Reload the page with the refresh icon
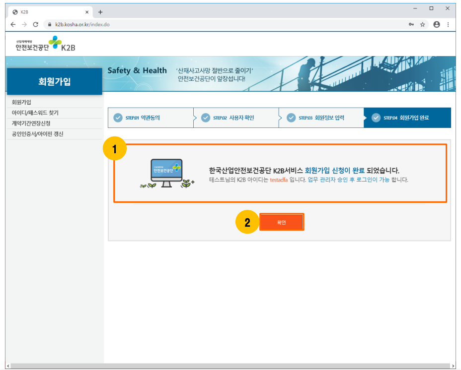This screenshot has width=461, height=370. click(x=36, y=24)
